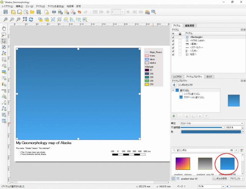Open the アドバンスト dropdown button
The image size is (246, 189).
[x=237, y=179]
